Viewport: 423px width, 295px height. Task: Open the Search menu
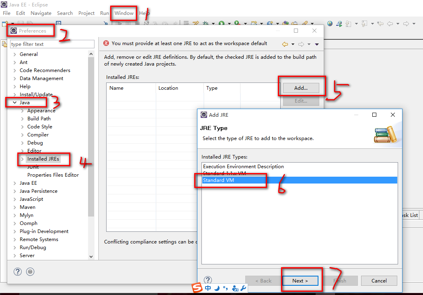65,13
